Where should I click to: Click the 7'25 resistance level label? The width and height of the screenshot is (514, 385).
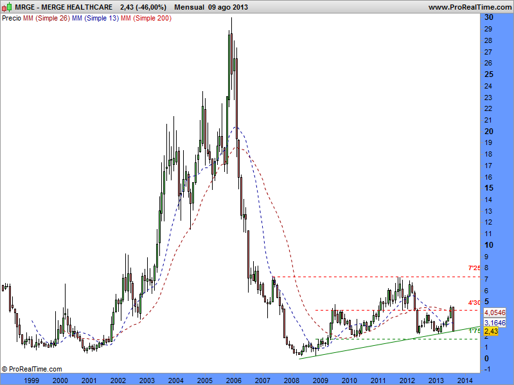(x=474, y=268)
